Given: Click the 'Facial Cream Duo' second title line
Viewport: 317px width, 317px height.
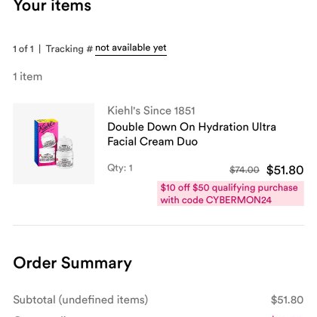Looking at the screenshot, I should (152, 141).
